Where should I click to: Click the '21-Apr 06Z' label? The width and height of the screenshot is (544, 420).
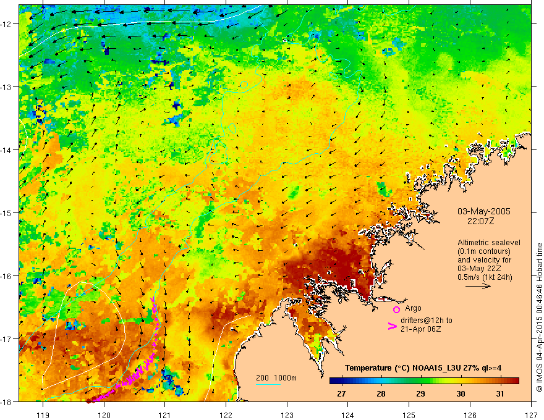pos(420,329)
